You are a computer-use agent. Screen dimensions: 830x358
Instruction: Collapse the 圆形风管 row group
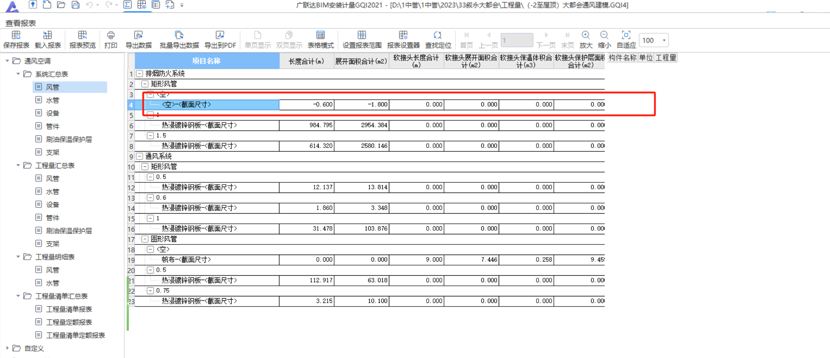tap(145, 239)
